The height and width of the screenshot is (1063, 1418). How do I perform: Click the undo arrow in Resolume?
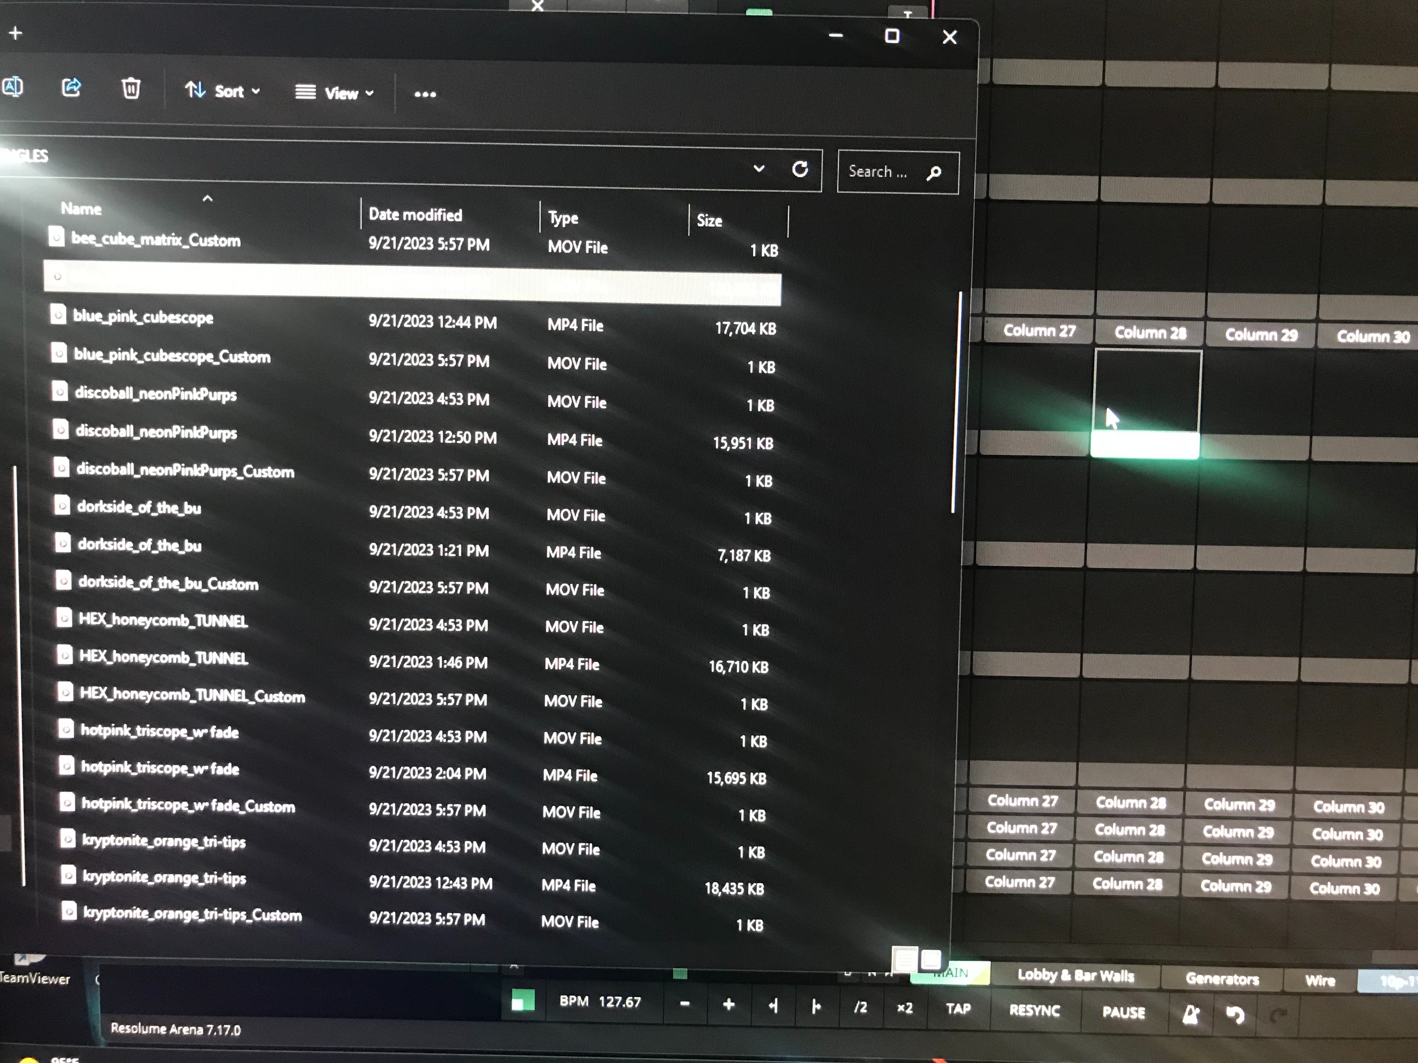click(x=1235, y=1015)
